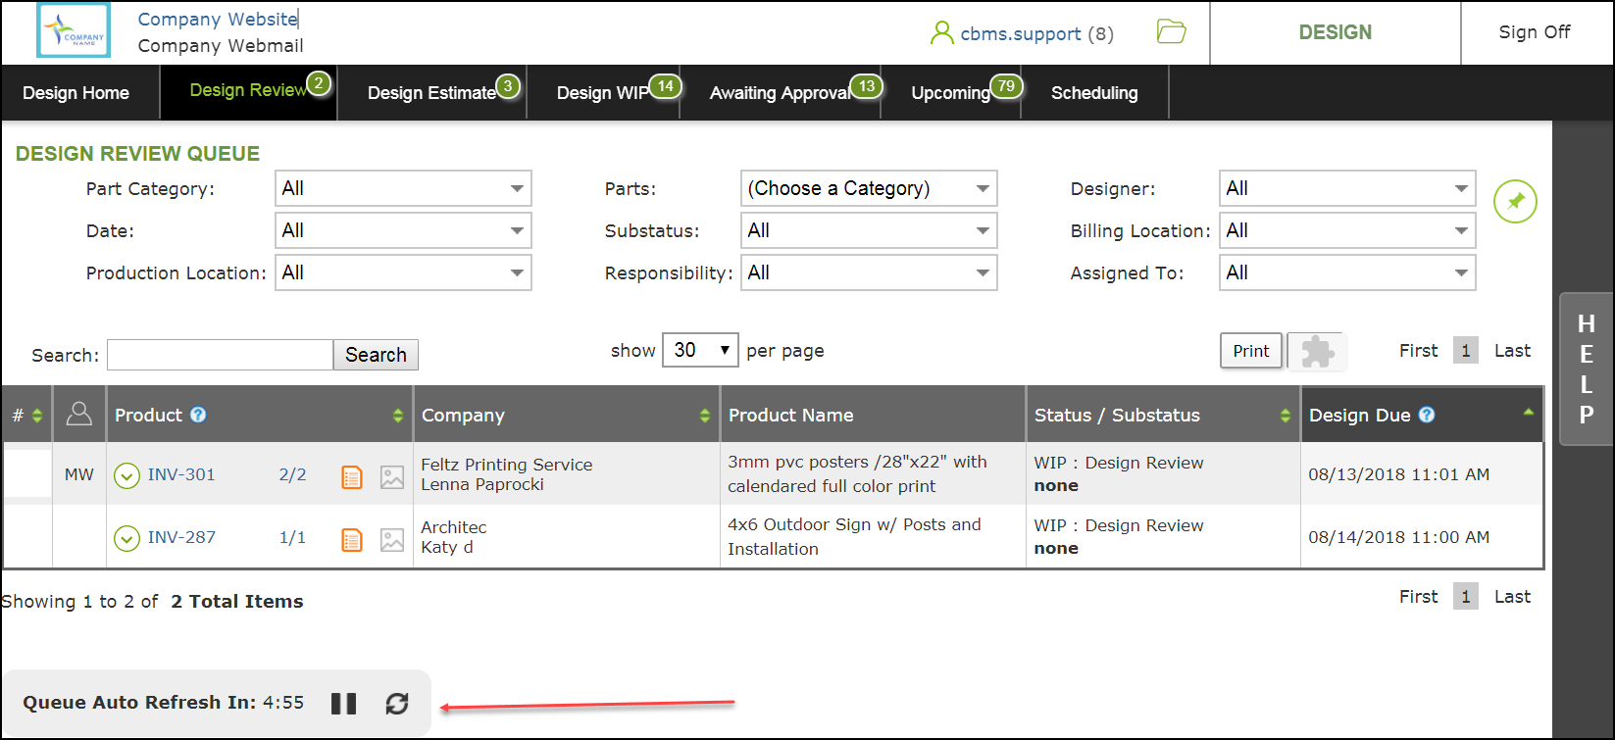Open the green folder icon in header
This screenshot has height=740, width=1615.
pyautogui.click(x=1171, y=31)
